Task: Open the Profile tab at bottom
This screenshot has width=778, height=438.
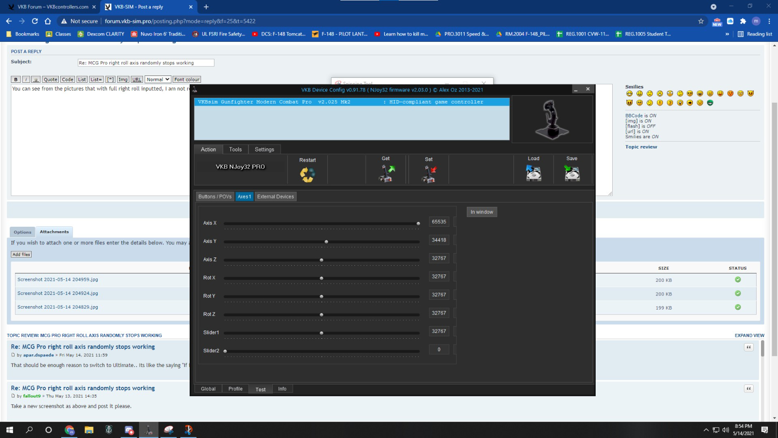Action: coord(235,389)
